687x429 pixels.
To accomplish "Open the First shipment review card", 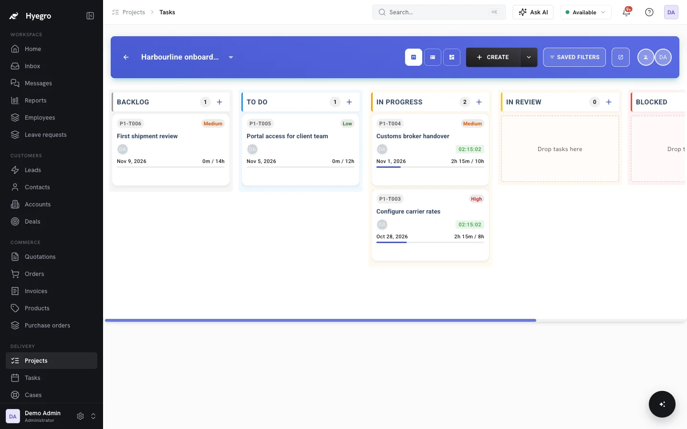I will click(171, 150).
